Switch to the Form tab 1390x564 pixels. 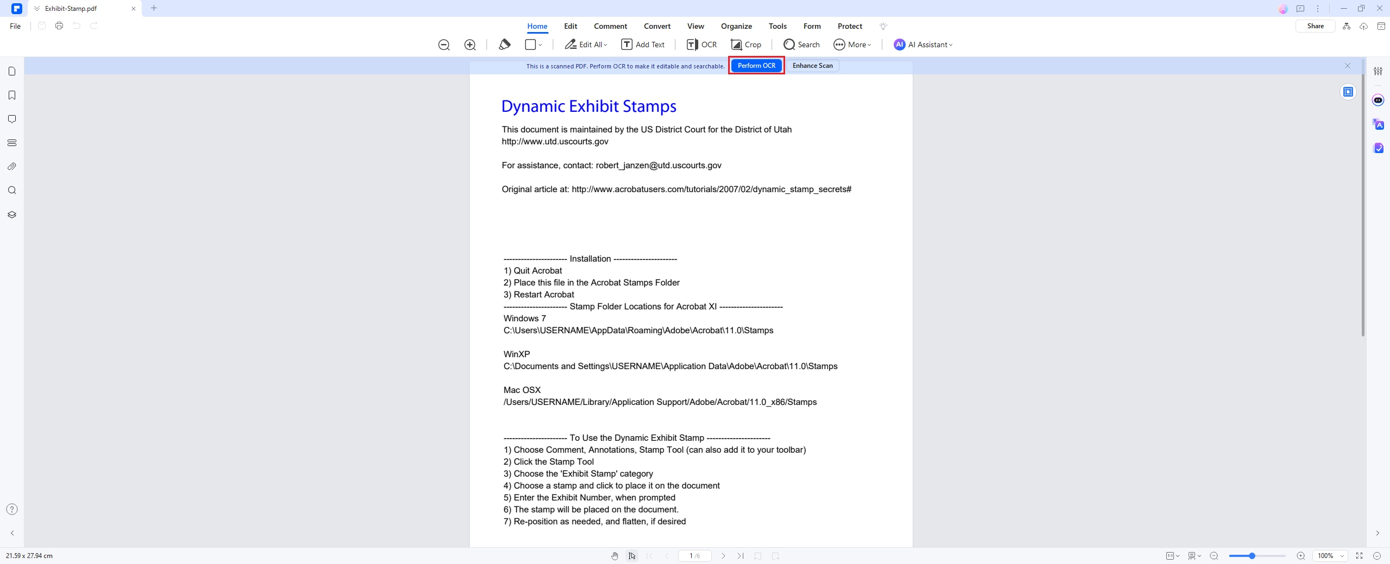pyautogui.click(x=812, y=26)
